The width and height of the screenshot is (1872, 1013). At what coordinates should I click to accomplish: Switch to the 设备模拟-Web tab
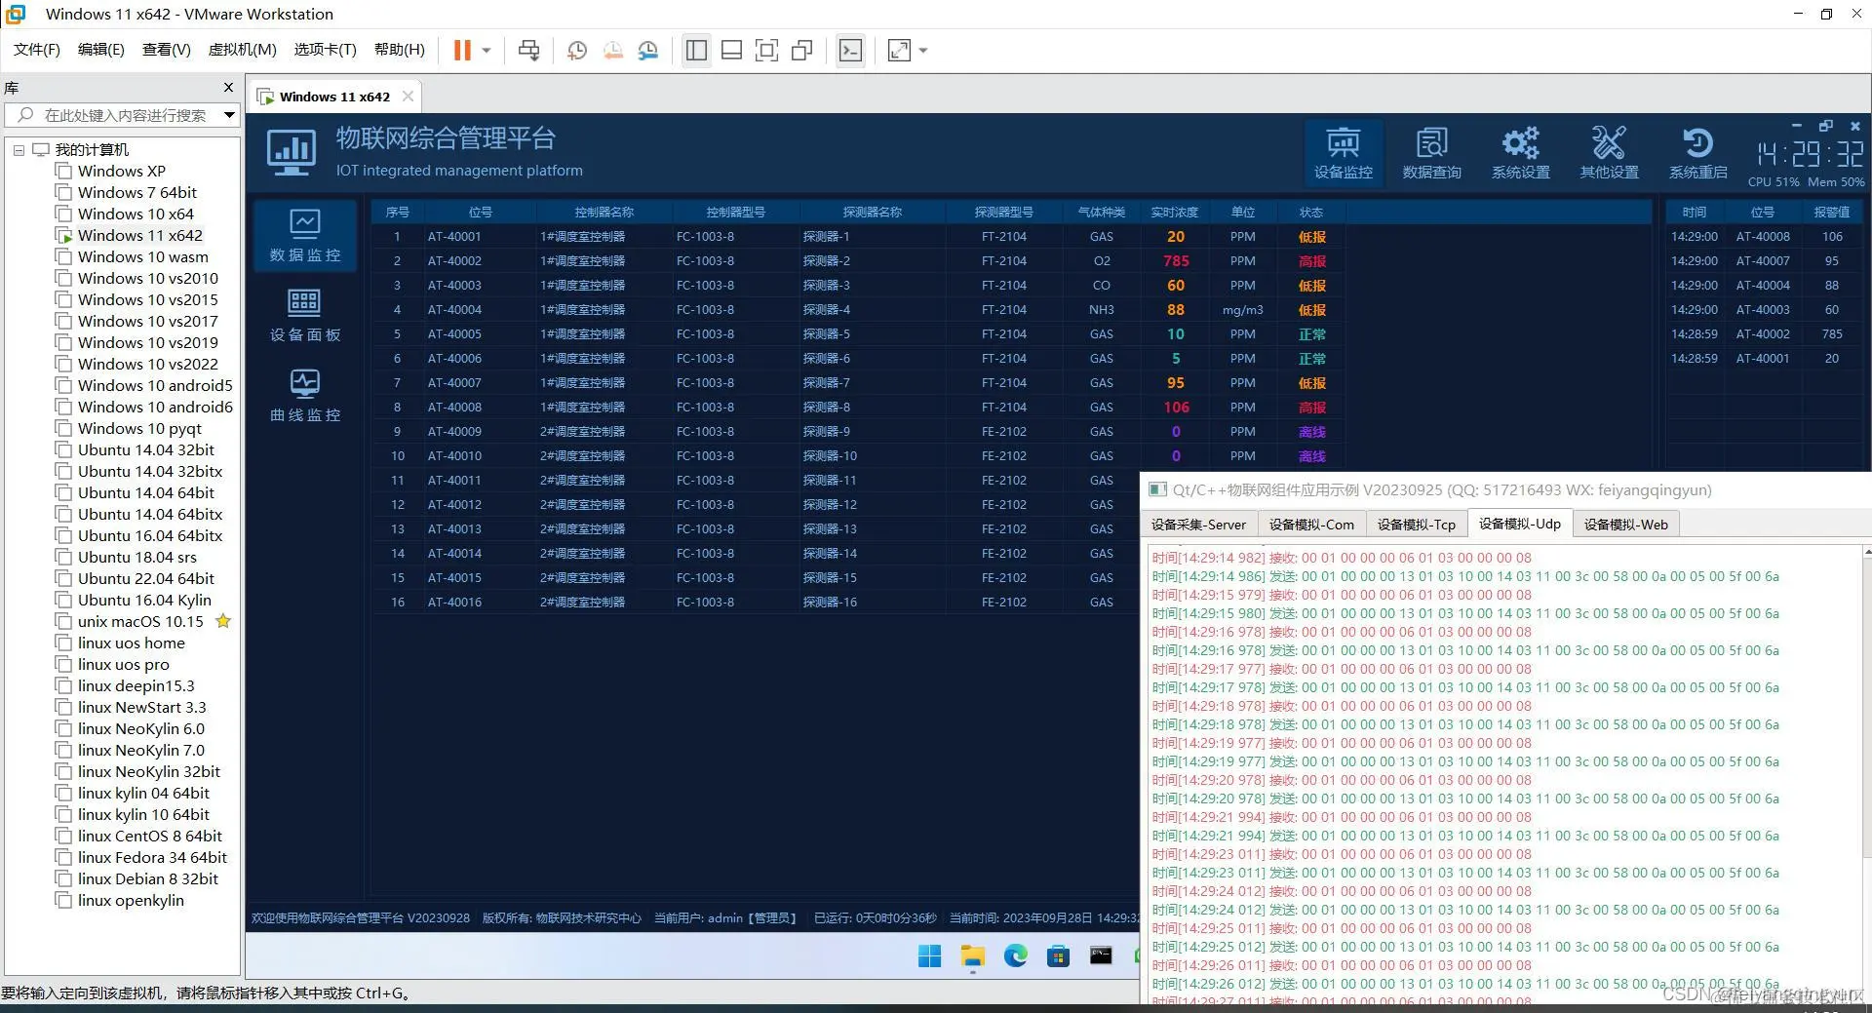coord(1626,525)
